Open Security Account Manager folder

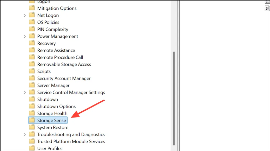64,78
